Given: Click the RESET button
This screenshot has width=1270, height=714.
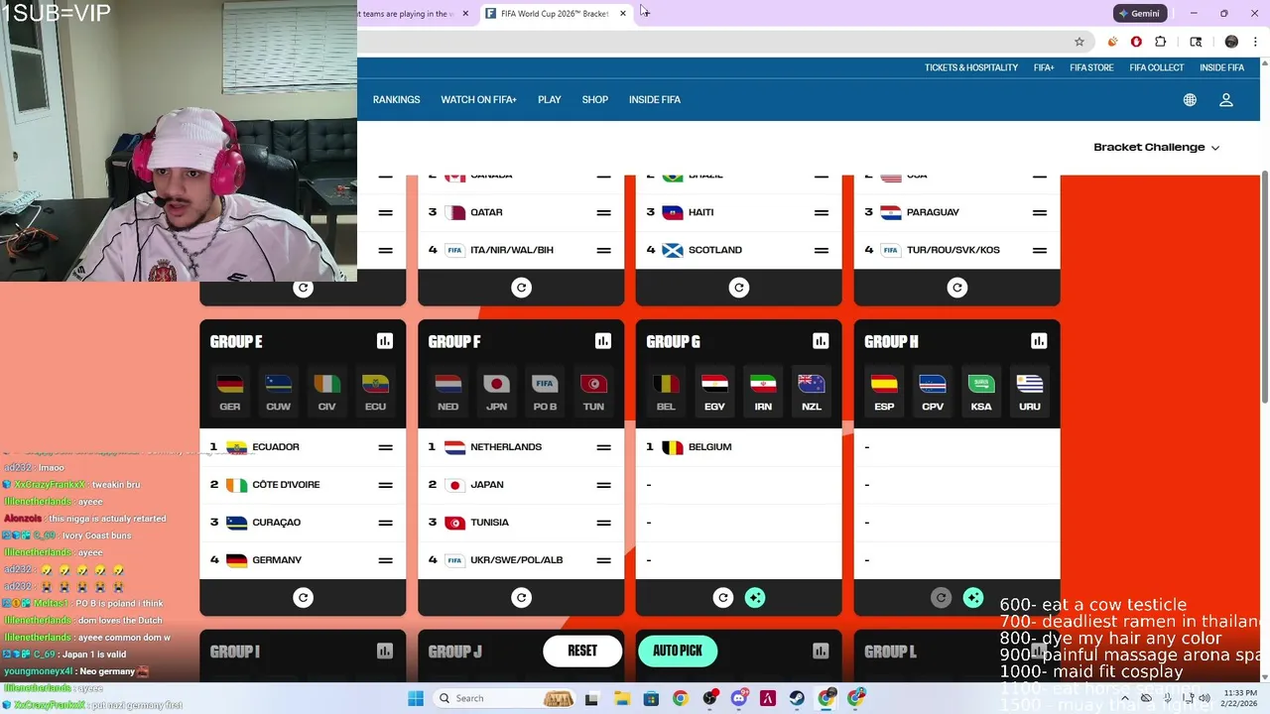Looking at the screenshot, I should 582,651.
